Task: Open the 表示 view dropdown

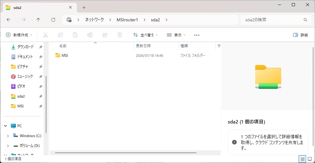Action: pos(176,35)
